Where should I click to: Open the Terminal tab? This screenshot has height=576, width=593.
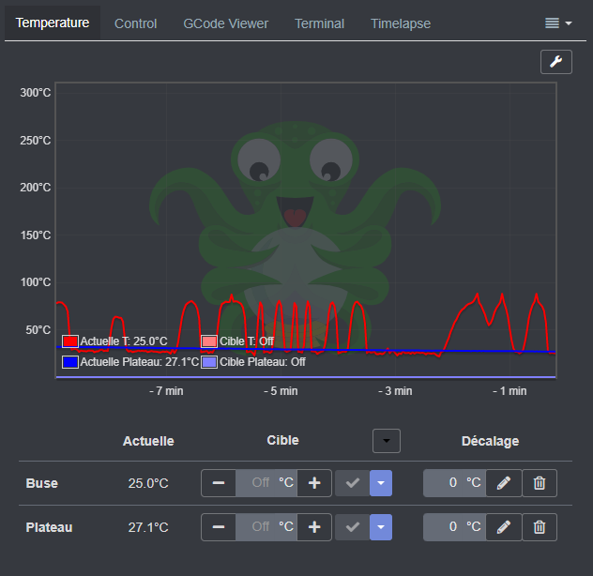click(x=319, y=23)
